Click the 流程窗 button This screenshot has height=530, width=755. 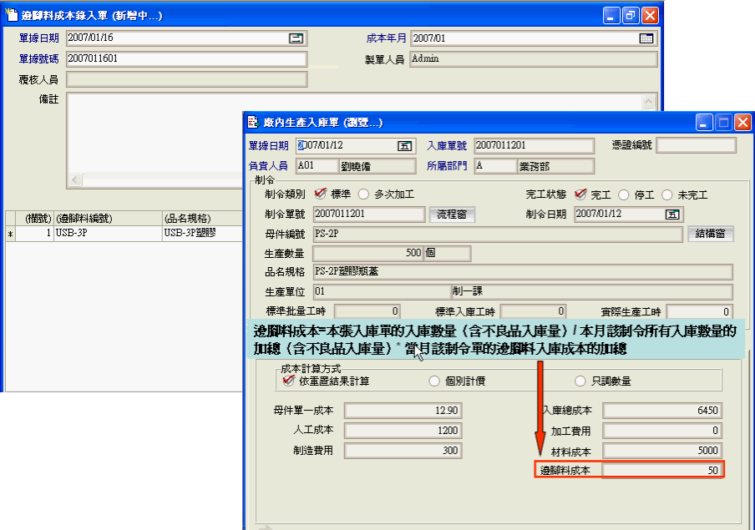[452, 214]
